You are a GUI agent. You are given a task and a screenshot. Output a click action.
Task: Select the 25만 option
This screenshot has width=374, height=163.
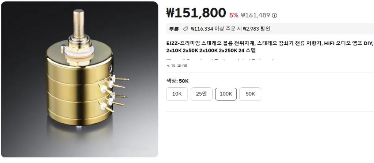(202, 94)
